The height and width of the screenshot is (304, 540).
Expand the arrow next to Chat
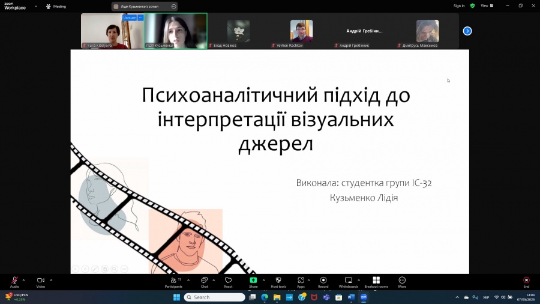(214, 280)
